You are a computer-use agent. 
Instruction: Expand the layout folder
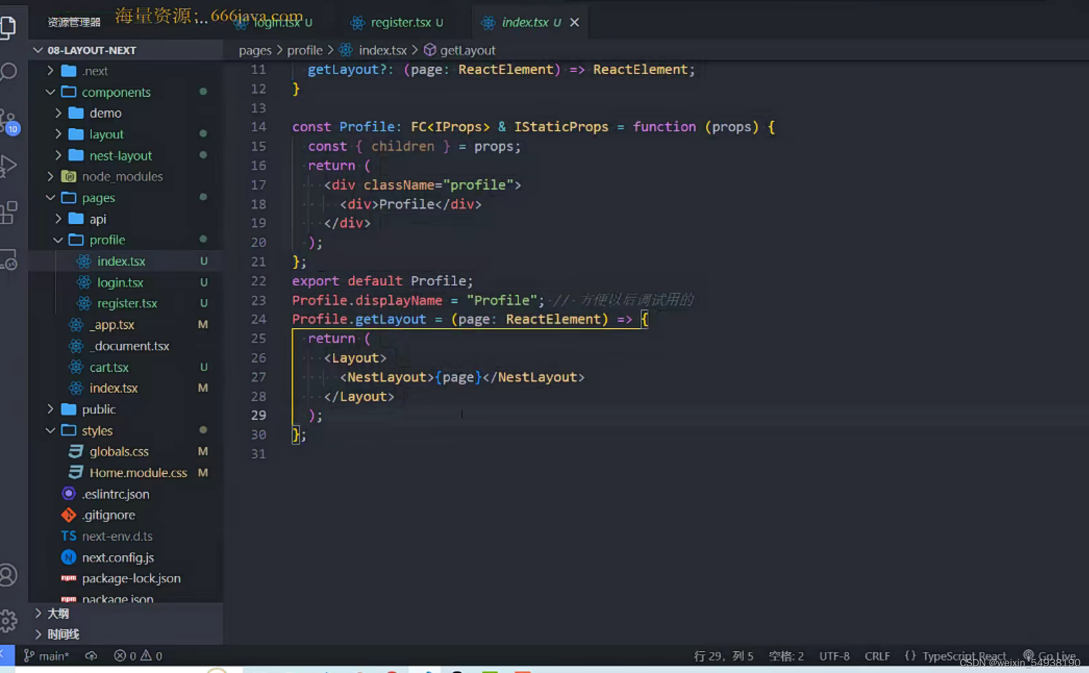coord(126,134)
